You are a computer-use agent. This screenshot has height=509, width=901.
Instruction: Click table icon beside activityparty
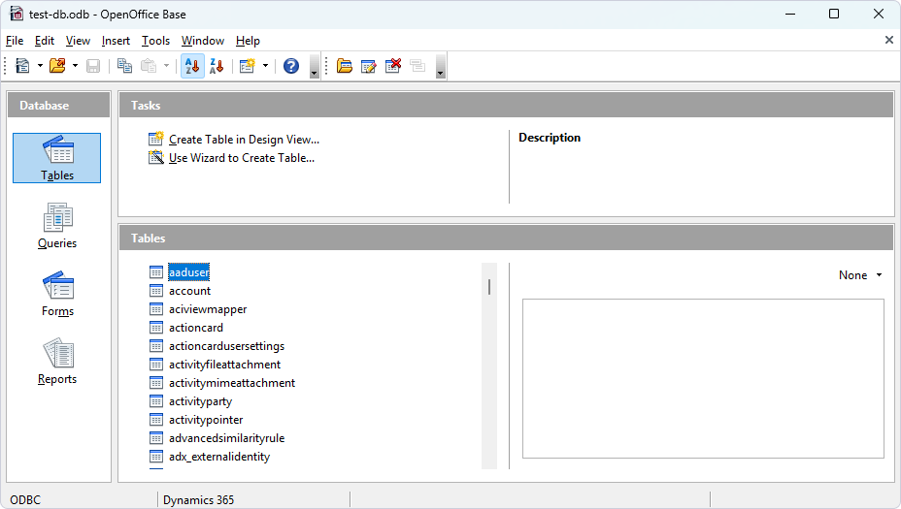(x=155, y=401)
